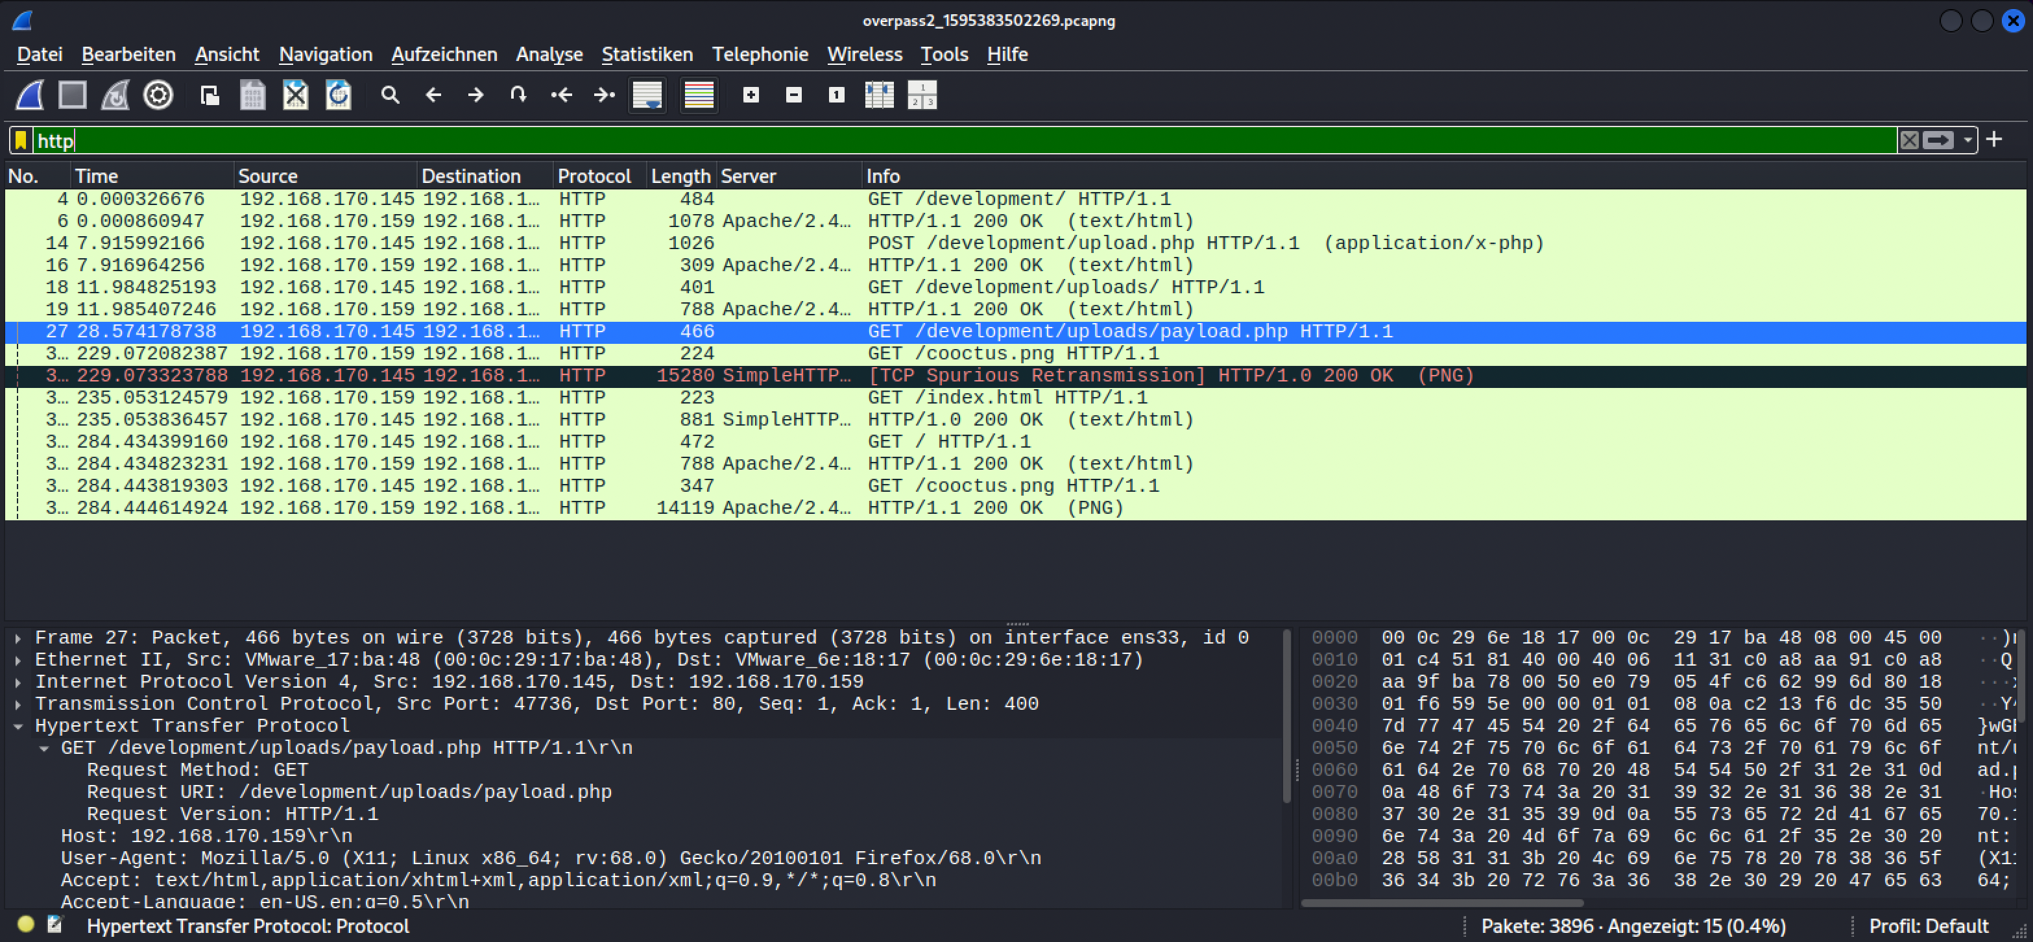
Task: Jump to the first packet
Action: pyautogui.click(x=561, y=95)
